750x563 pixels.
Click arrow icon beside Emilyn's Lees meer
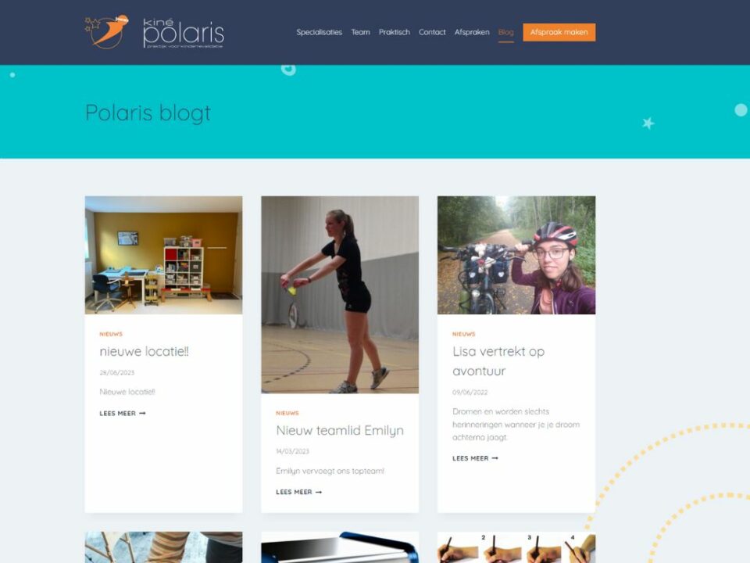click(x=319, y=492)
